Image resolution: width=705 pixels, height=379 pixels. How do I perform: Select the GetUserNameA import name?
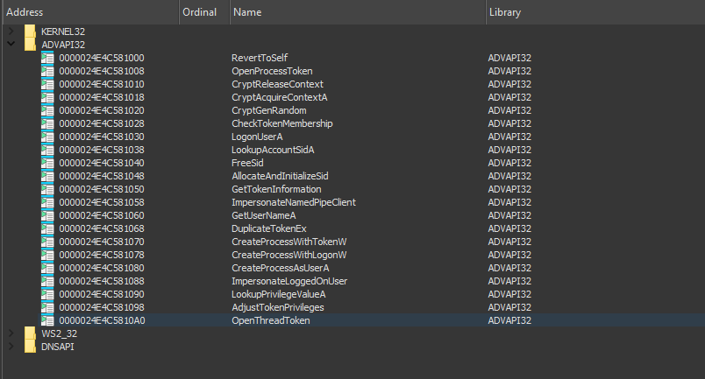263,215
